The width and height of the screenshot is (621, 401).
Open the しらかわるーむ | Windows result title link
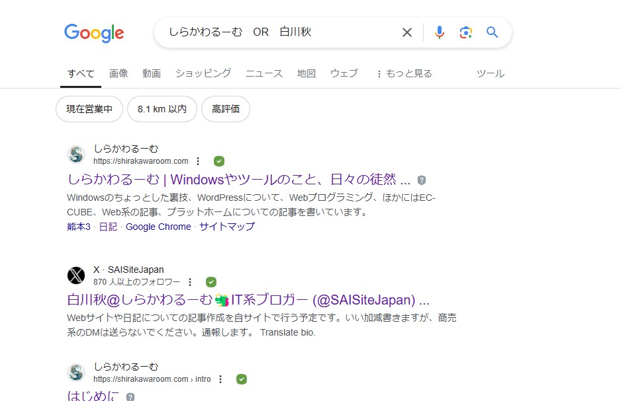pyautogui.click(x=238, y=179)
